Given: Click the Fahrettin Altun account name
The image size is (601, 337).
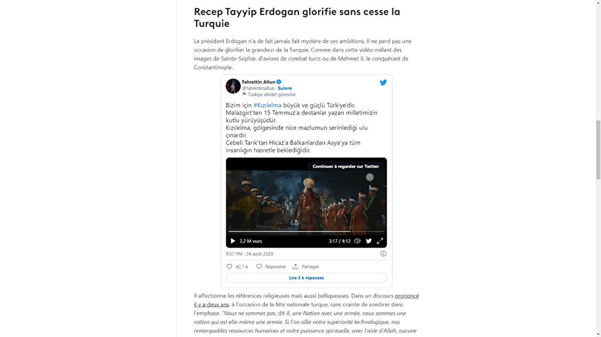Looking at the screenshot, I should pos(259,82).
